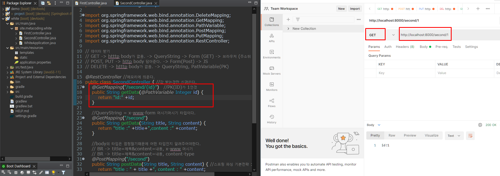Image resolution: width=500 pixels, height=176 pixels.
Task: Open Monitors in the Postman sidebar
Action: (272, 87)
